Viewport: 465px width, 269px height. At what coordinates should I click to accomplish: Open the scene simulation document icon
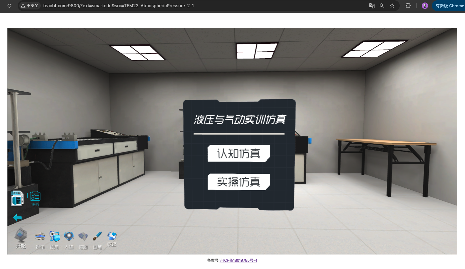click(17, 198)
